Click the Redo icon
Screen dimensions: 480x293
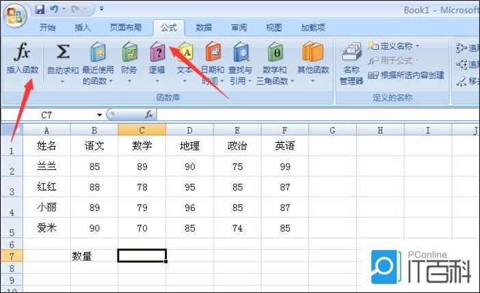75,9
